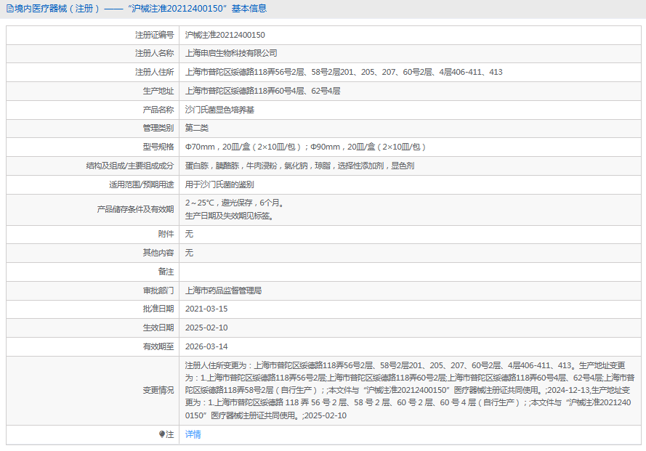Open the 详情 link in the 注 row
Image resolution: width=646 pixels, height=451 pixels.
click(193, 434)
